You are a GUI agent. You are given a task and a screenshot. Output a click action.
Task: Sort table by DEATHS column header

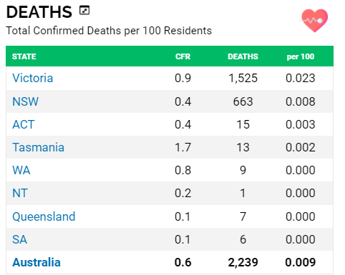coord(243,56)
